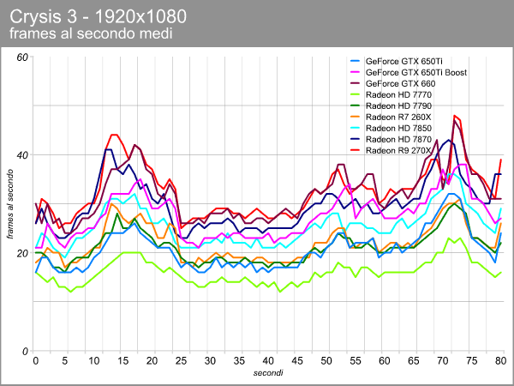Click the Radeon R7 260X legend label
Viewport: 514px width, 386px height.
click(x=398, y=118)
